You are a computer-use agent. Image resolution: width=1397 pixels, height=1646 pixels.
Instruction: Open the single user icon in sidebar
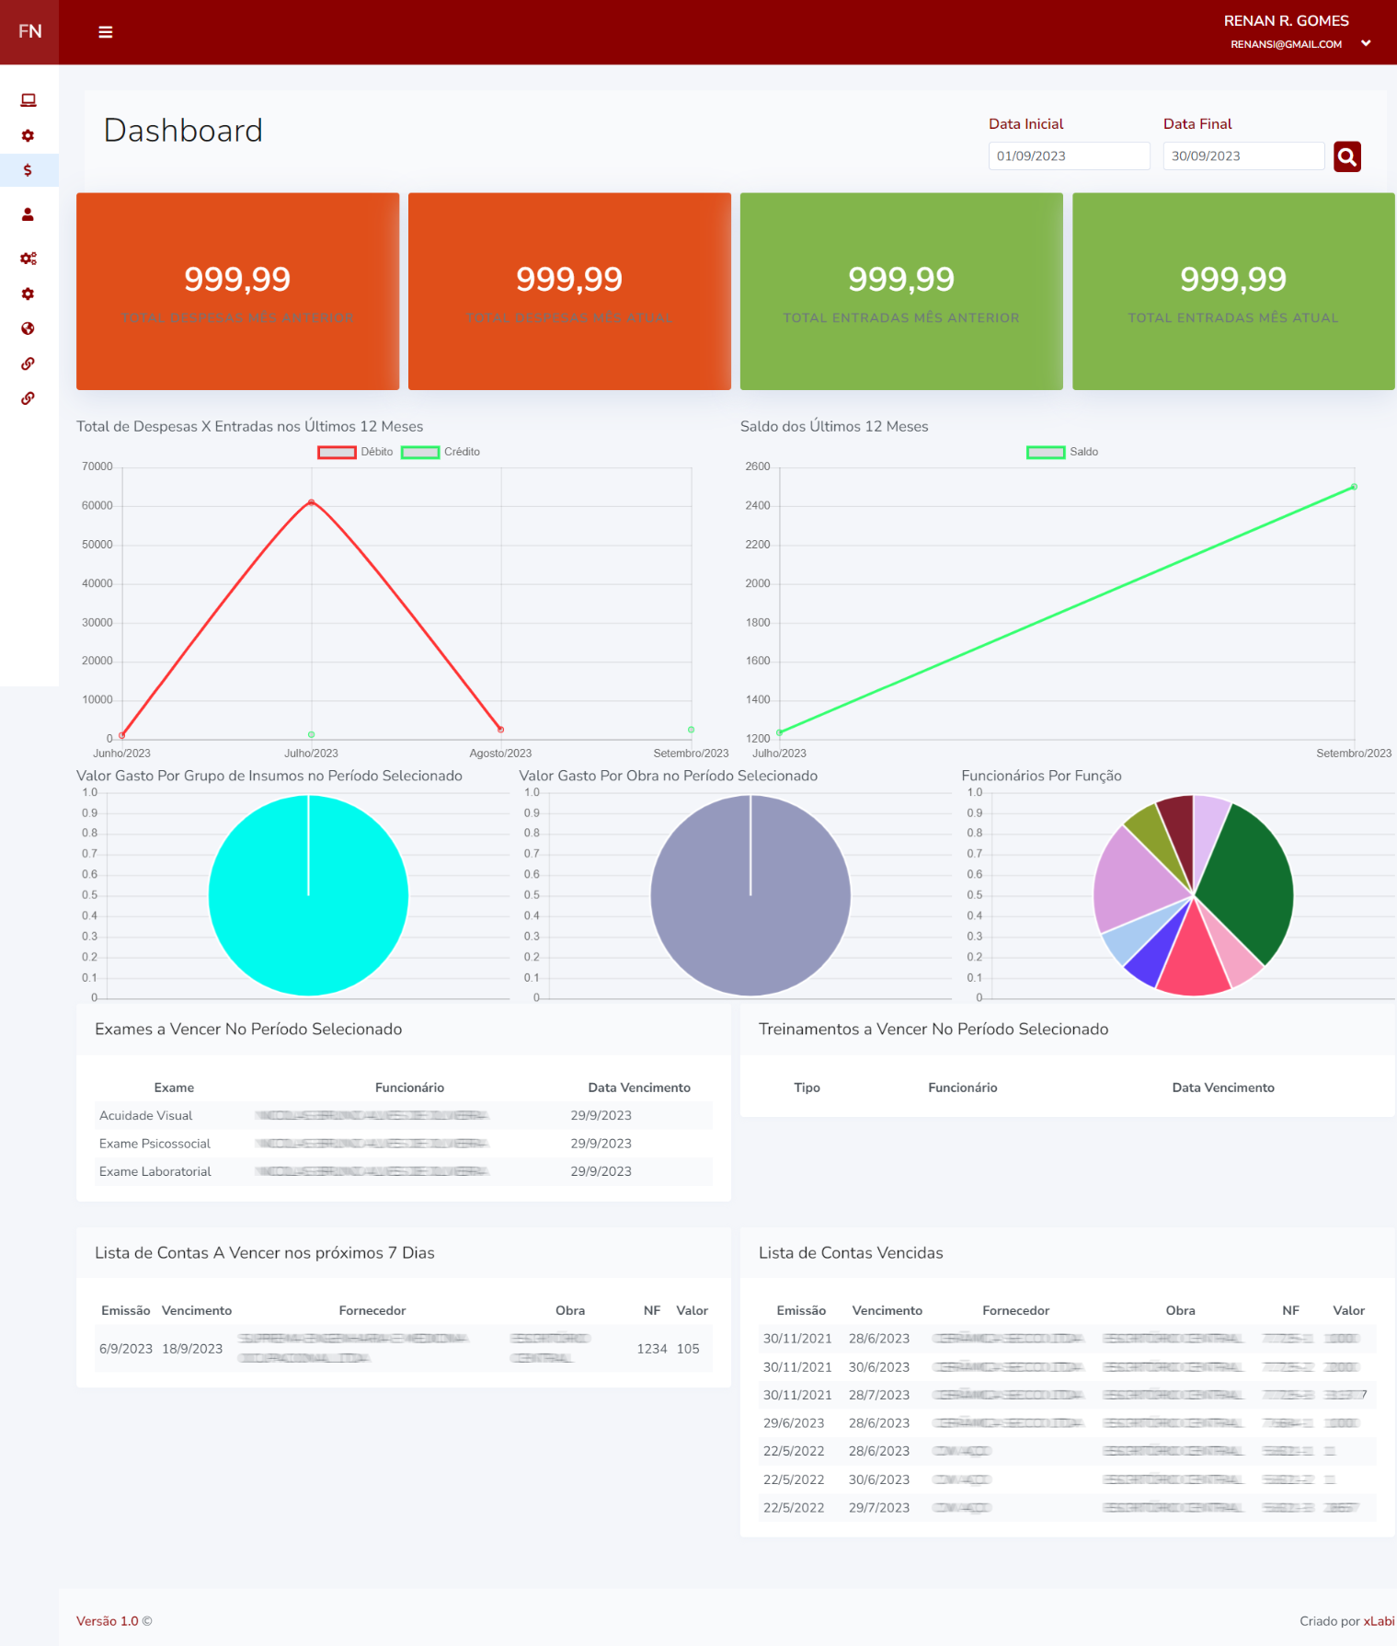click(29, 214)
